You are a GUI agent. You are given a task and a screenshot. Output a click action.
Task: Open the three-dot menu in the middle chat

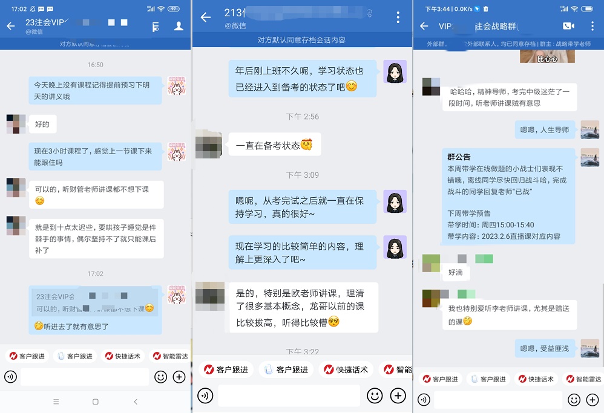point(398,17)
